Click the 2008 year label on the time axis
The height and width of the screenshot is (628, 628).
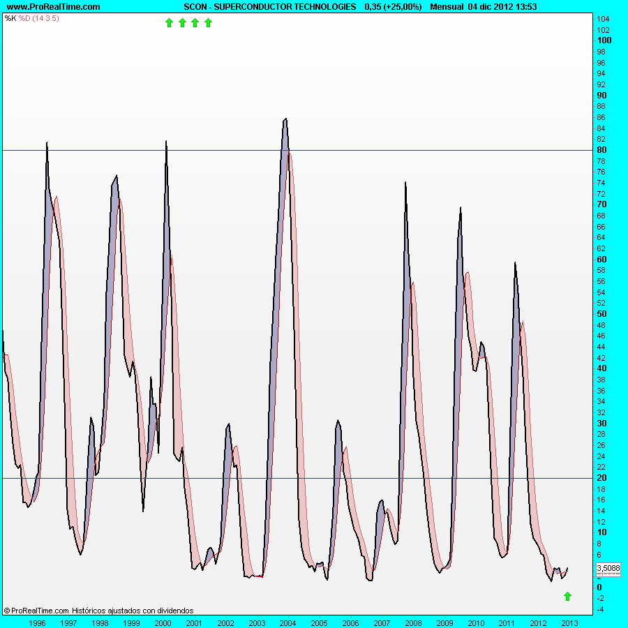[413, 623]
